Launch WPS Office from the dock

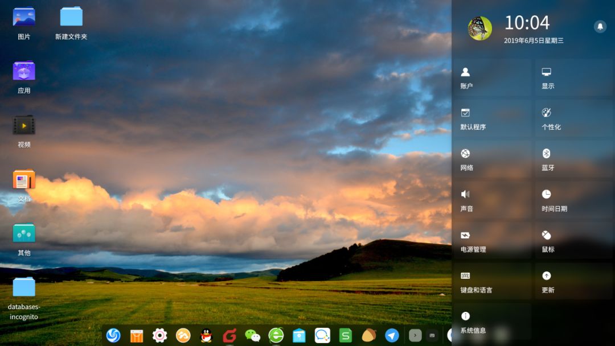tap(346, 336)
